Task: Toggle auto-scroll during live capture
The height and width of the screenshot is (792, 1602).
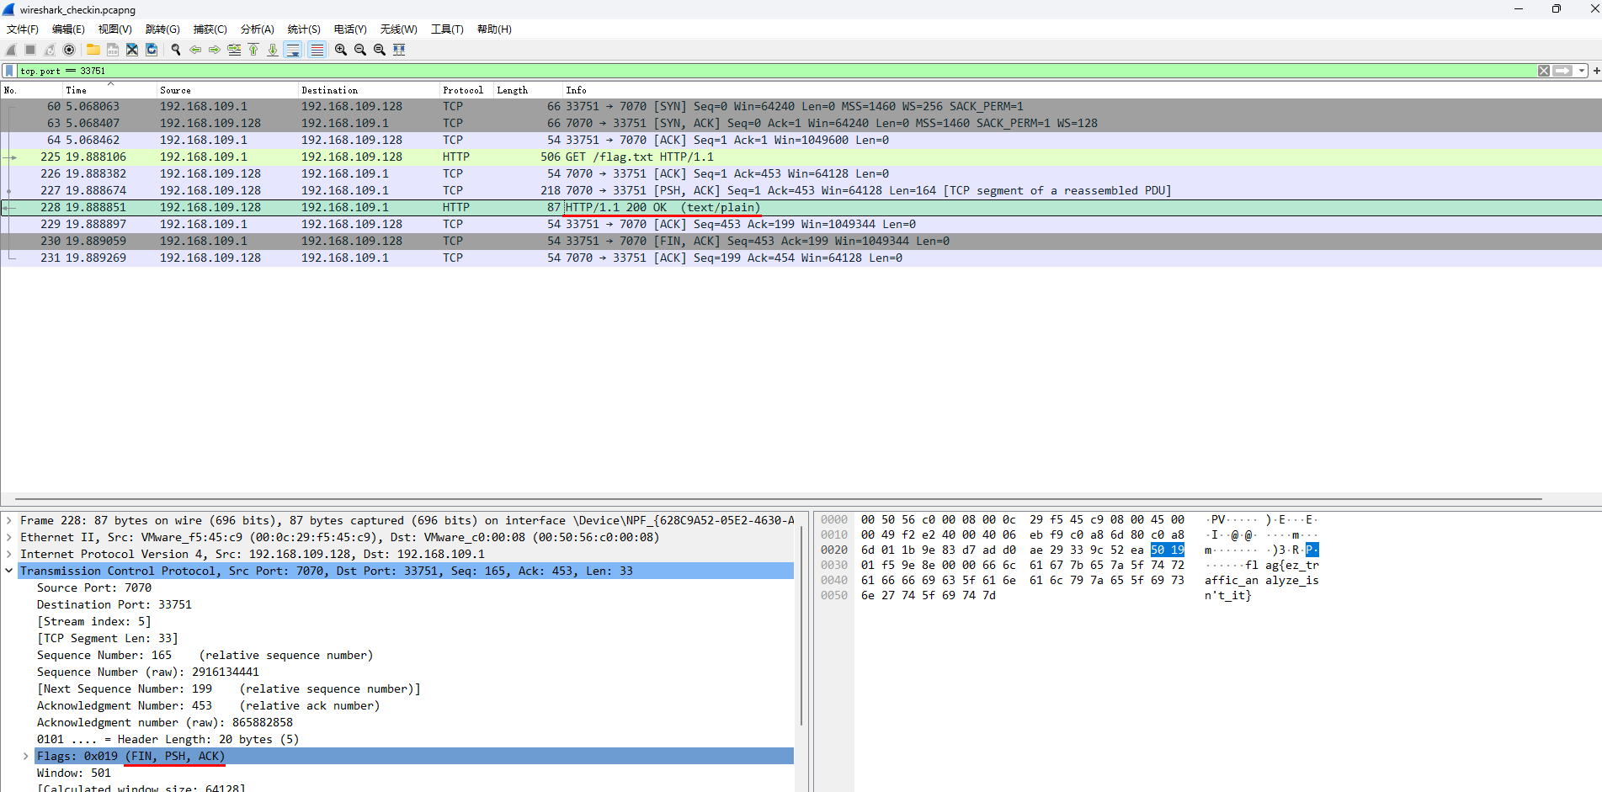Action: [293, 50]
